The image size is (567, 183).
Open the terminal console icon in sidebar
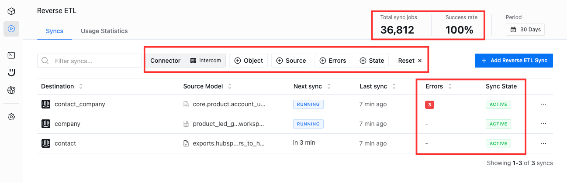pos(11,55)
